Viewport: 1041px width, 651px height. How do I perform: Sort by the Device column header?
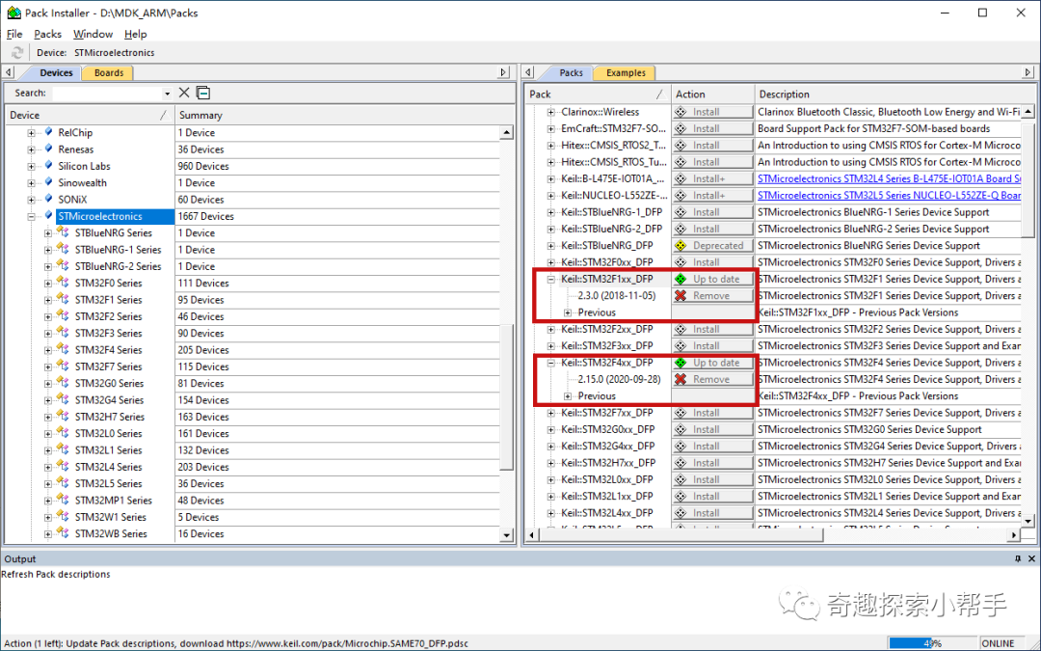pos(89,115)
